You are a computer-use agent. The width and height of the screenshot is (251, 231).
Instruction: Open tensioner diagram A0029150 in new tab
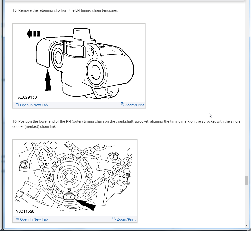pos(34,105)
